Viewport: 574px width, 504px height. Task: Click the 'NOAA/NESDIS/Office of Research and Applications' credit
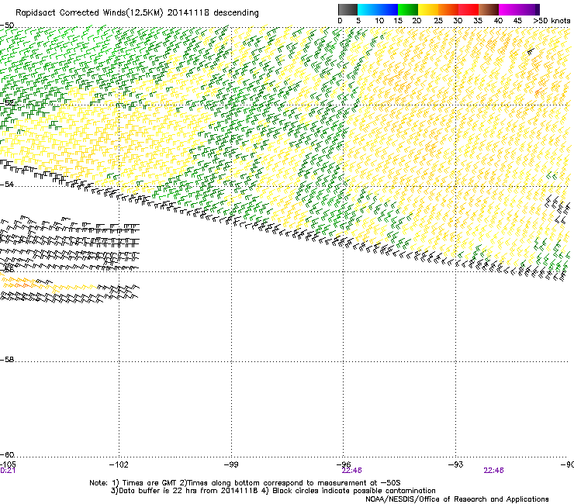tap(457, 499)
